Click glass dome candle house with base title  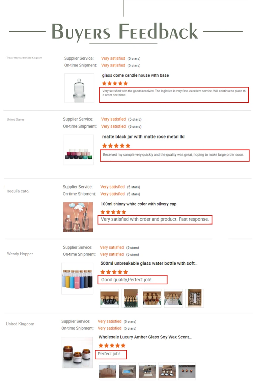coord(136,75)
